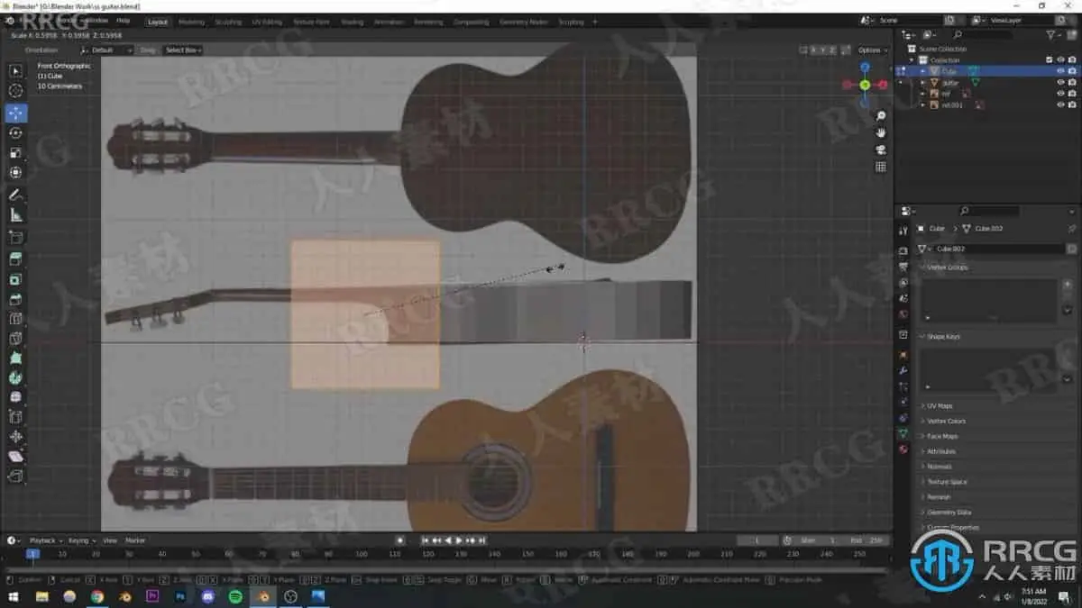Hide the ref object in outliner
This screenshot has width=1082, height=608.
[x=1060, y=94]
